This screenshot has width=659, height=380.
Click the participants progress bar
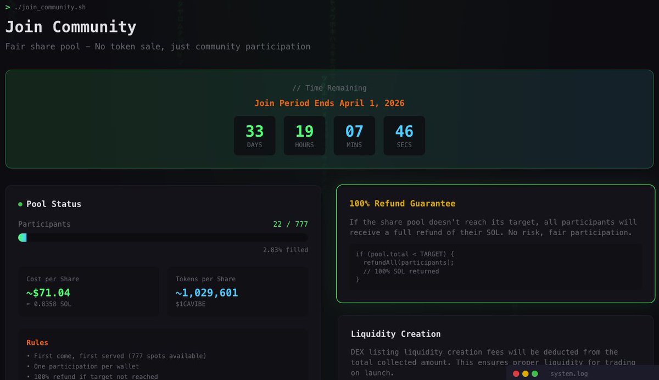click(x=163, y=237)
